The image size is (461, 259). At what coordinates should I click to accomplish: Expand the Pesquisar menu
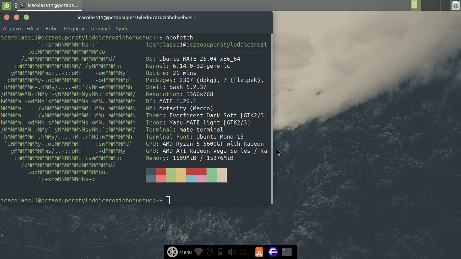click(x=74, y=29)
